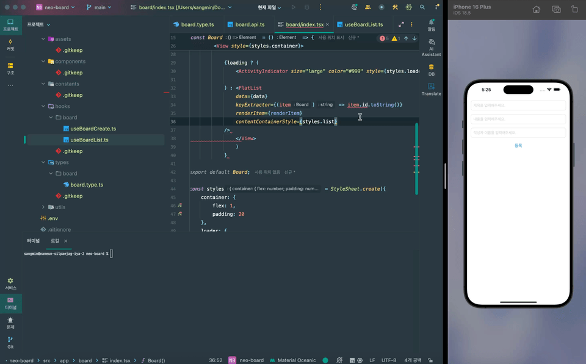The height and width of the screenshot is (364, 586).
Task: Switch to useBoardList.ts editor tab
Action: pyautogui.click(x=360, y=24)
